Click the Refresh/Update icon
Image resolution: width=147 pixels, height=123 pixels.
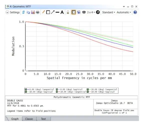pos(24,12)
